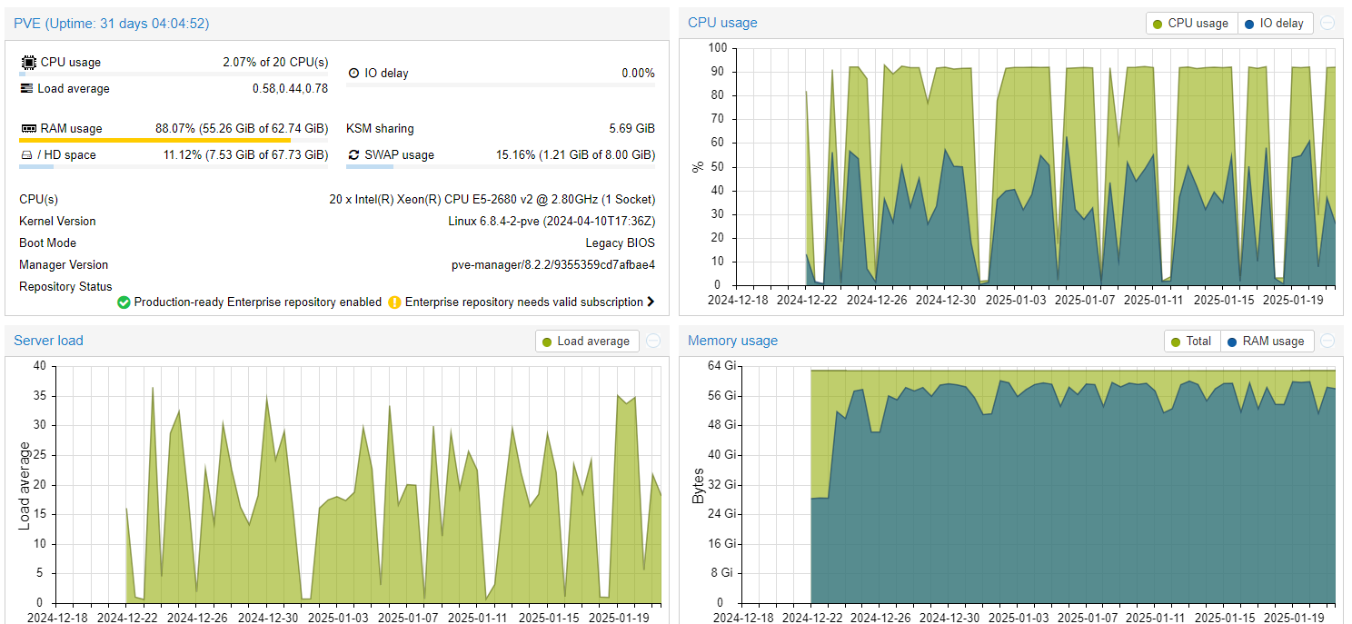Click the HD space drive icon
Image resolution: width=1352 pixels, height=624 pixels.
pyautogui.click(x=26, y=155)
